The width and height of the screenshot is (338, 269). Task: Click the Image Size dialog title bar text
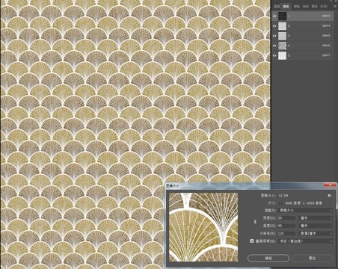click(x=173, y=185)
